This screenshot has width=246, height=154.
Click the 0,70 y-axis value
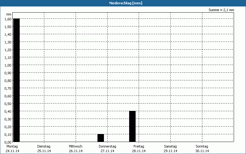pyautogui.click(x=8, y=88)
